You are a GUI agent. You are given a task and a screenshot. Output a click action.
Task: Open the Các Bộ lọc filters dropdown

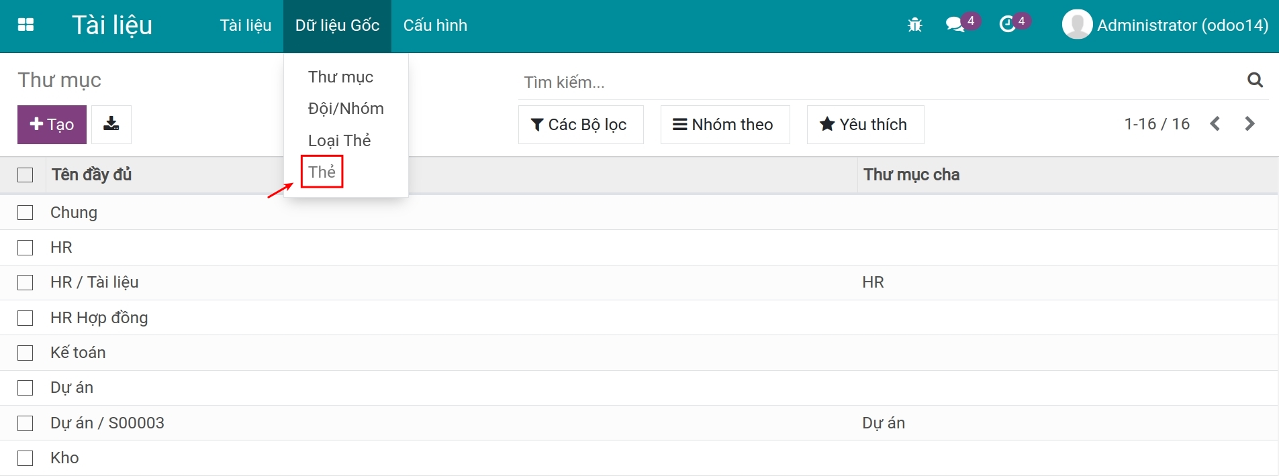(x=581, y=124)
